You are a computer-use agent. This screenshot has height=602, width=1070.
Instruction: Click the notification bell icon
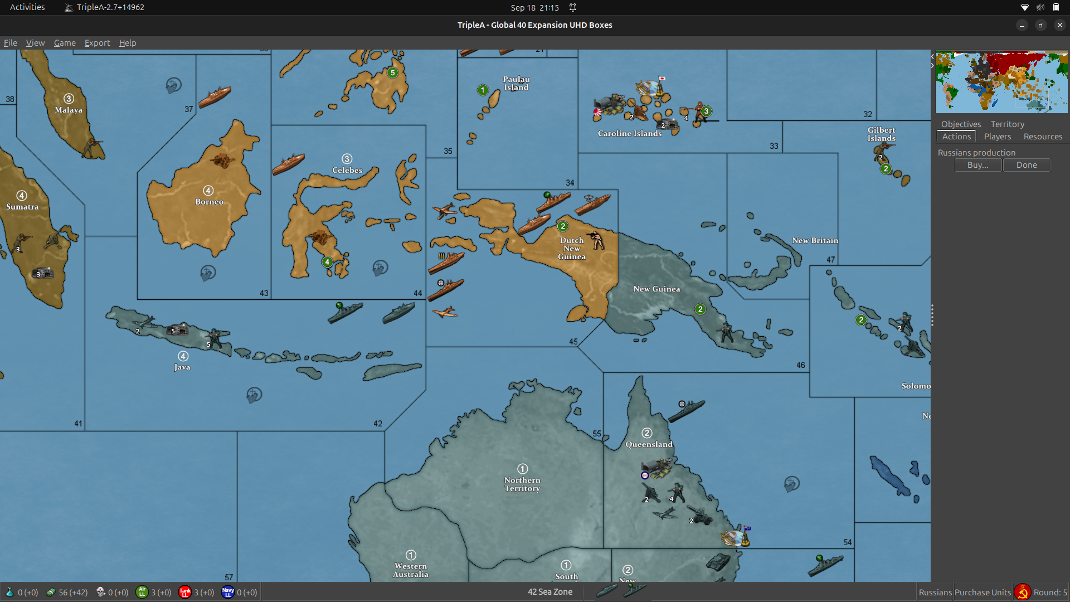(x=573, y=7)
